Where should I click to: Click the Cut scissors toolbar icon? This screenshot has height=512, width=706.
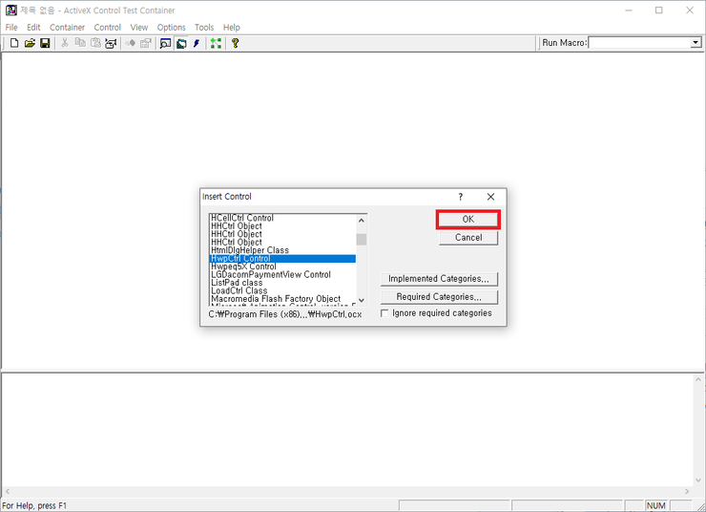(65, 43)
